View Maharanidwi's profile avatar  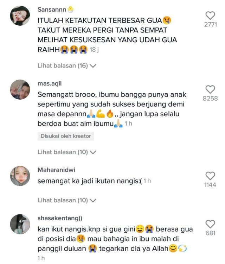tap(20, 176)
